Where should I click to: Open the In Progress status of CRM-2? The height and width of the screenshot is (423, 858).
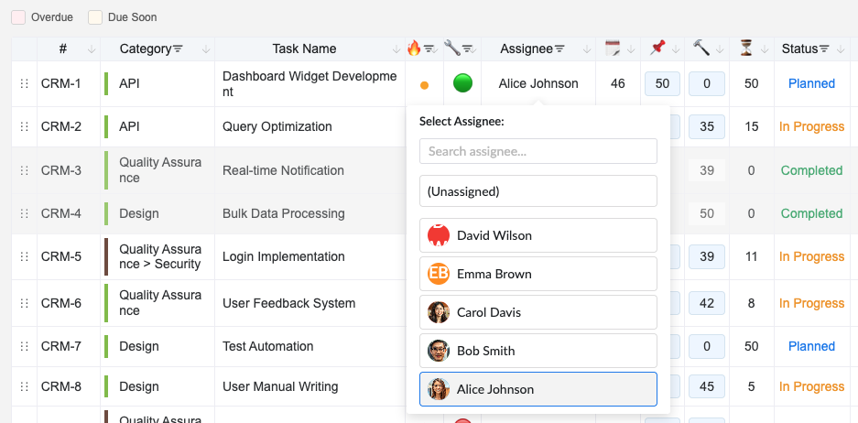811,127
